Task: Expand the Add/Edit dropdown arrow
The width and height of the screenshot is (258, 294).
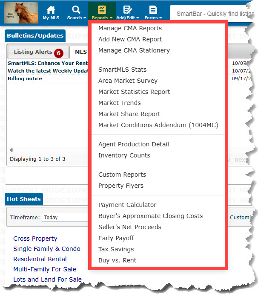Action: coord(138,18)
